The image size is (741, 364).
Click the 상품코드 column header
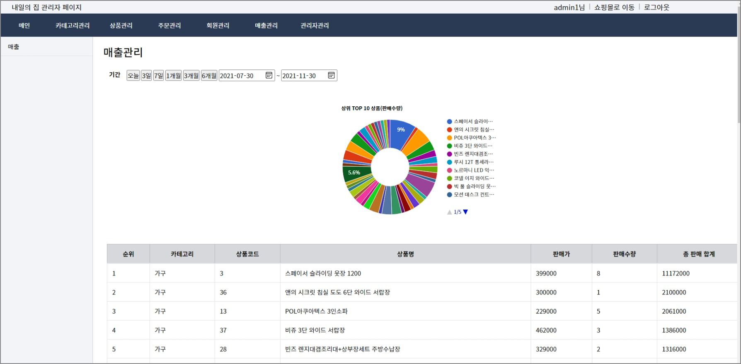point(247,254)
